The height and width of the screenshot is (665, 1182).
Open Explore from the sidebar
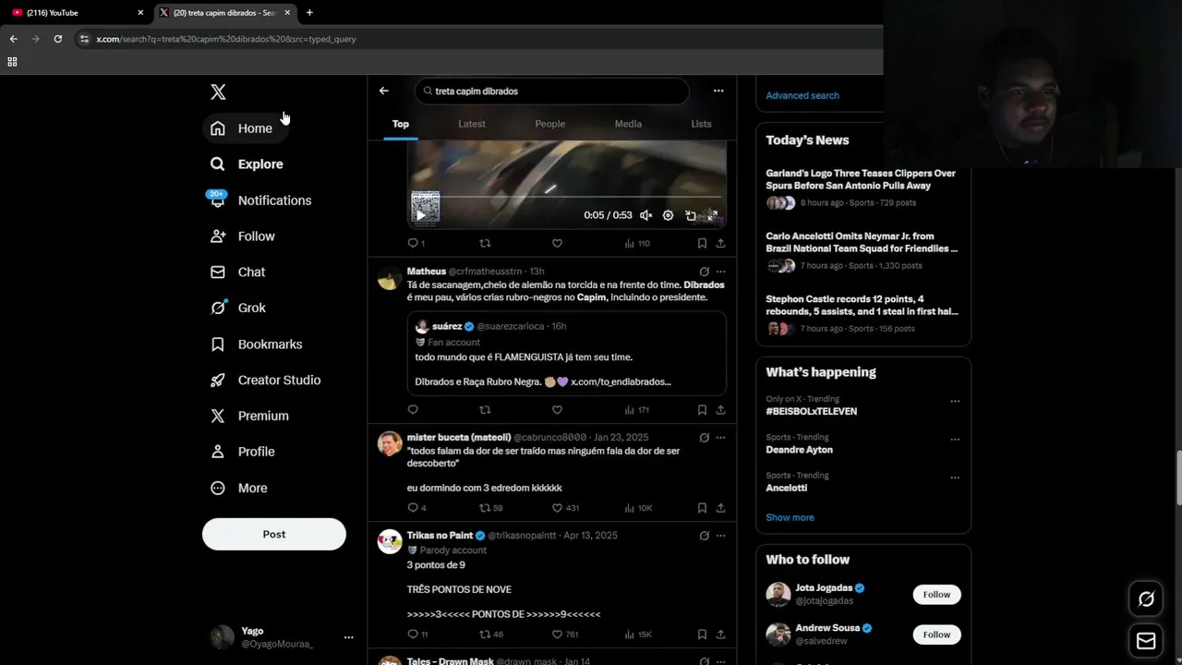pyautogui.click(x=247, y=164)
